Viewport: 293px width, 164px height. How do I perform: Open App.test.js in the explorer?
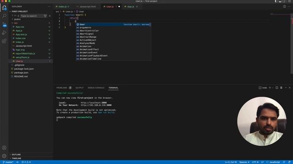pos(21,35)
